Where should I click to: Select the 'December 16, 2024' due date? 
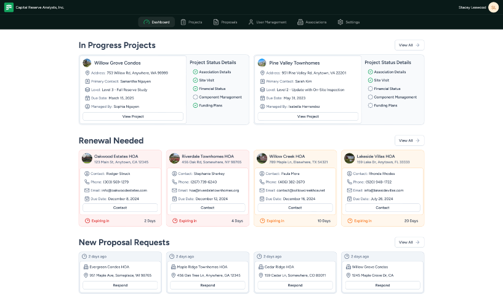(x=299, y=198)
